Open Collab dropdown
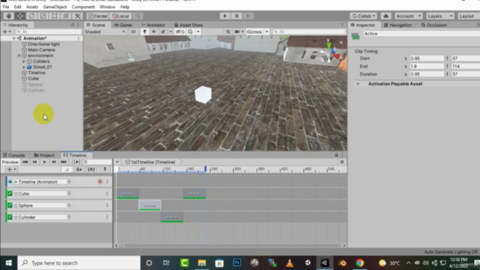This screenshot has height=270, width=480. (364, 16)
